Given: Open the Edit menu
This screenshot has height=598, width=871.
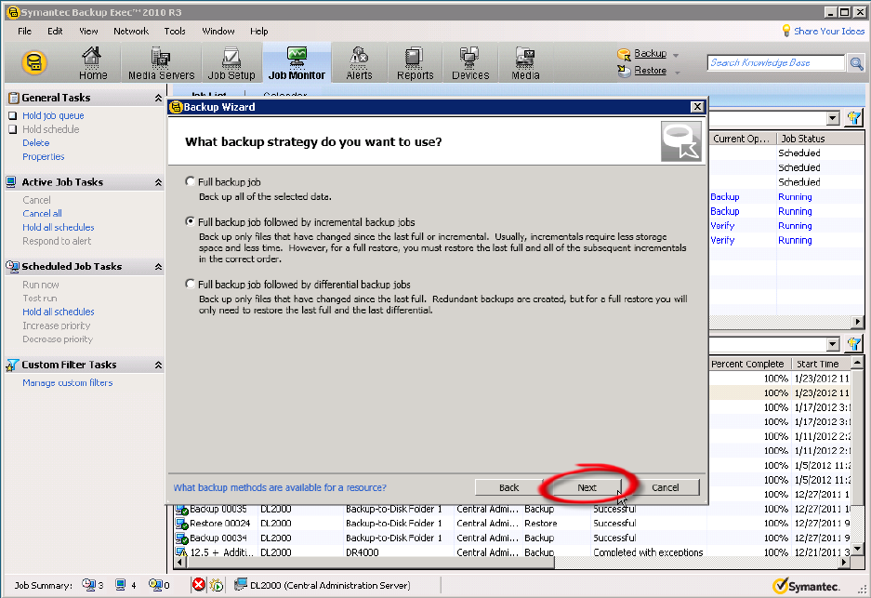Looking at the screenshot, I should 55,31.
